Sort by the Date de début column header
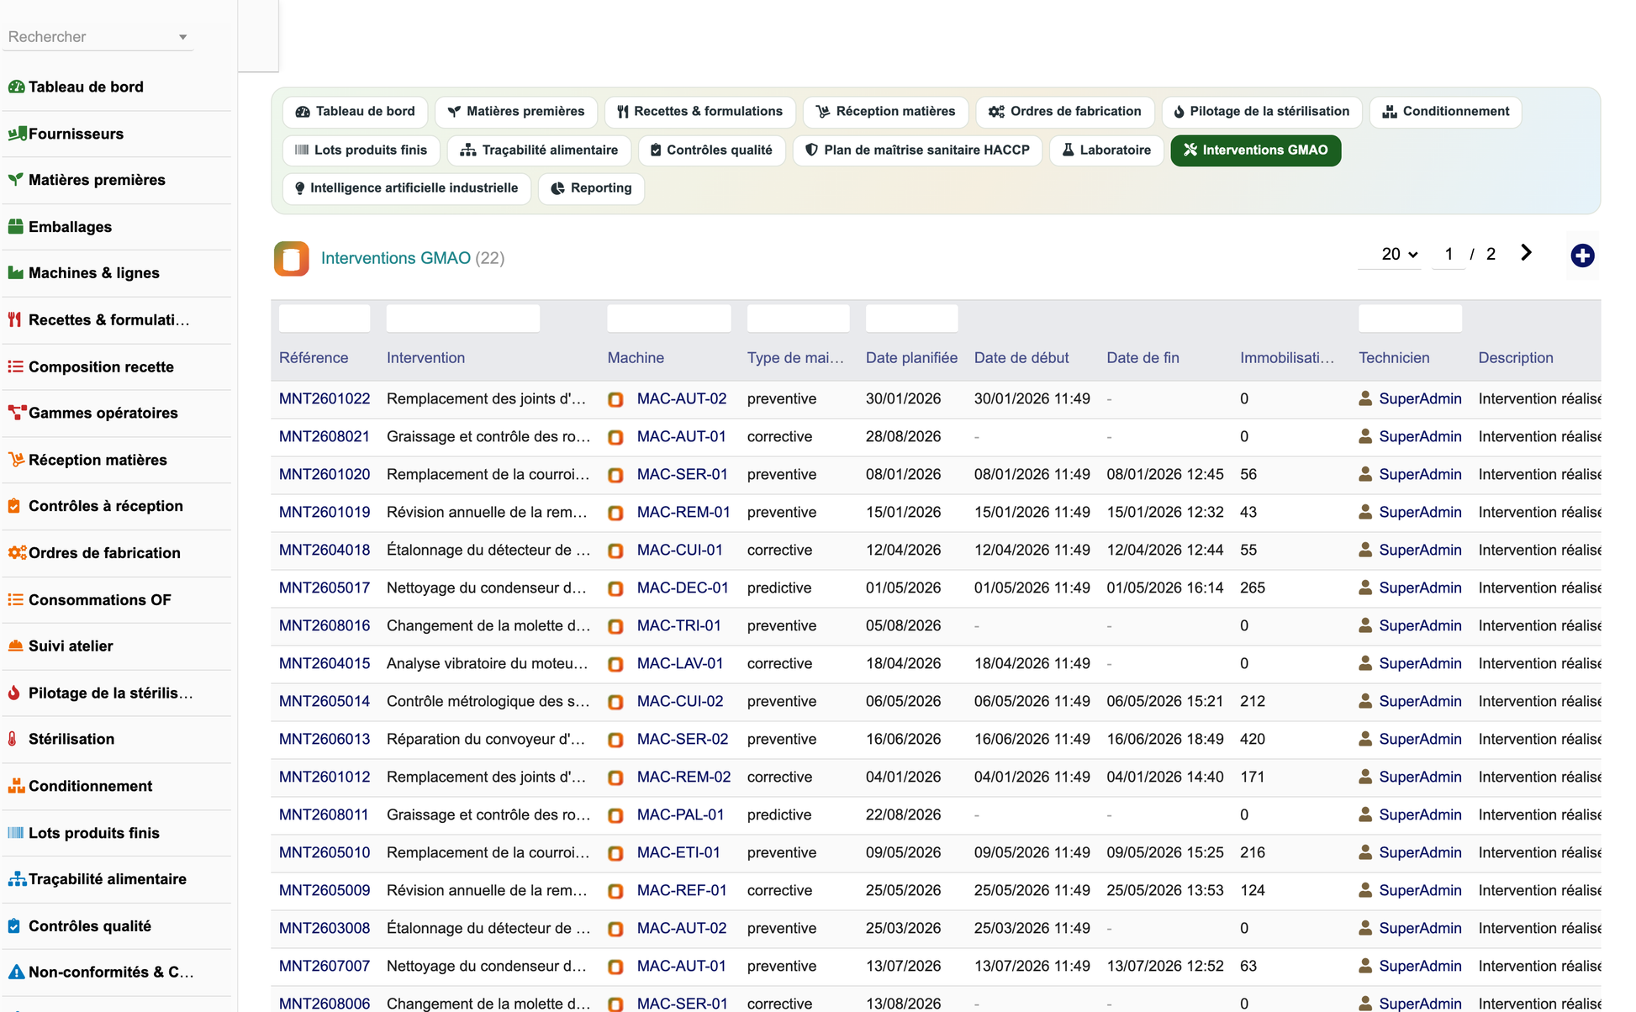Image resolution: width=1636 pixels, height=1012 pixels. click(1021, 358)
